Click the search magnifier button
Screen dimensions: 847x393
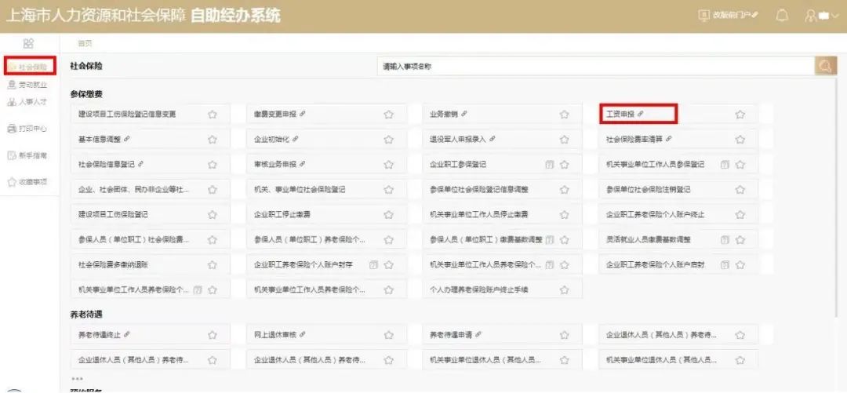pos(825,67)
